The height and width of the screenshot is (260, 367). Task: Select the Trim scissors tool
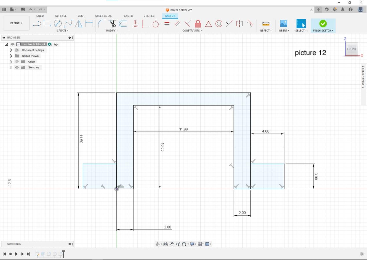112,24
